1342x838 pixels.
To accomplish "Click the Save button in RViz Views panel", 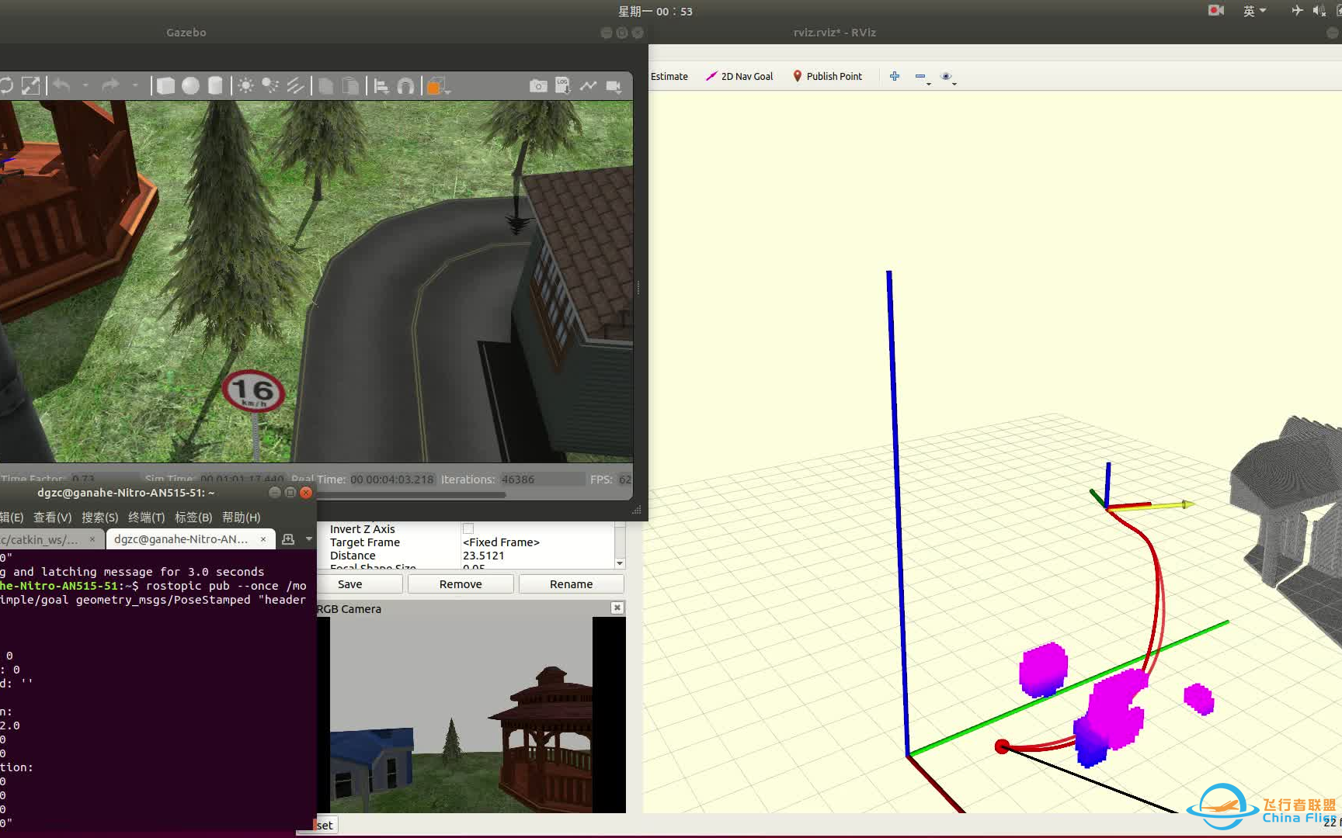I will 349,584.
